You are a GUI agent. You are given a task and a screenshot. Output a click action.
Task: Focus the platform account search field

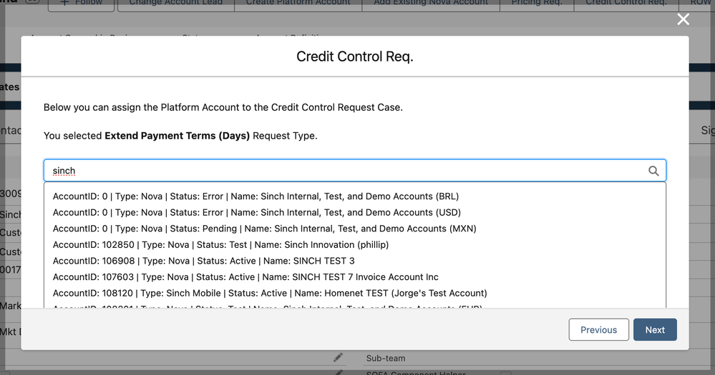click(x=355, y=171)
